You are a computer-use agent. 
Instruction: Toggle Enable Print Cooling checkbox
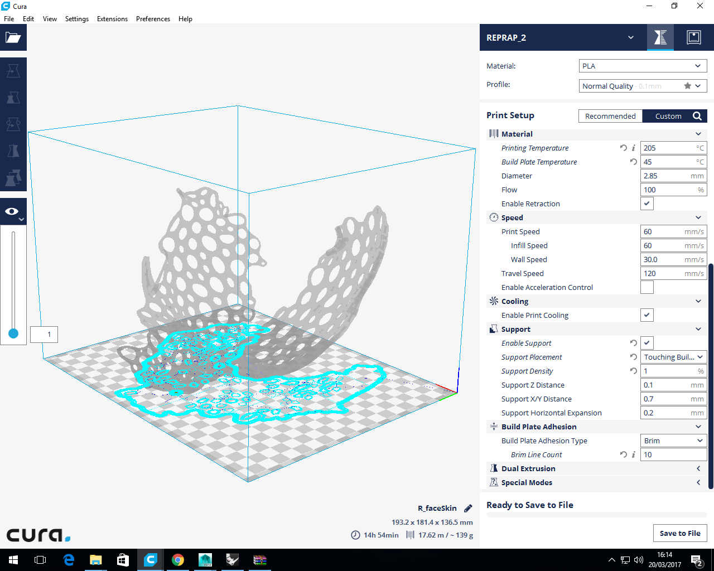[x=647, y=315]
